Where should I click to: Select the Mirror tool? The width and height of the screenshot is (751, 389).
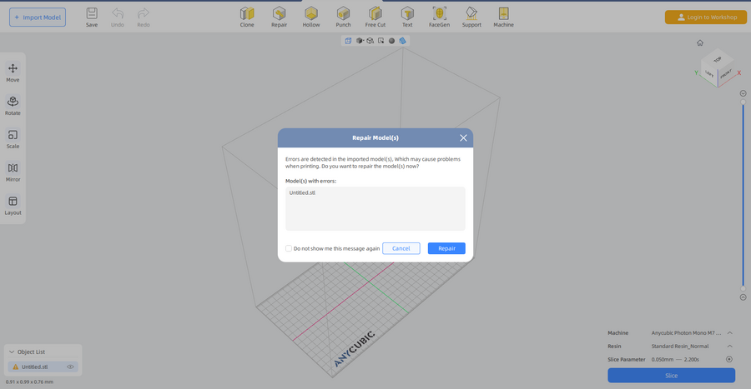pos(13,172)
